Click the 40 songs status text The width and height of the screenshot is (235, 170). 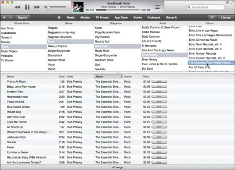pos(118,167)
